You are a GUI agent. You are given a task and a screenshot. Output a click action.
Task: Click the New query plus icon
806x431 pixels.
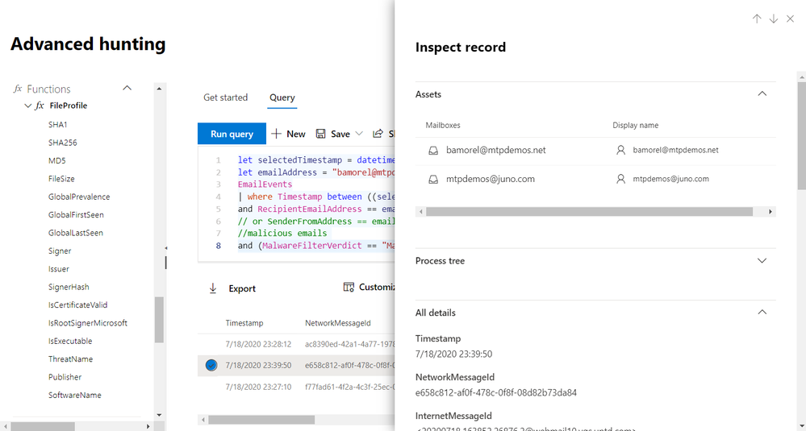tap(276, 134)
